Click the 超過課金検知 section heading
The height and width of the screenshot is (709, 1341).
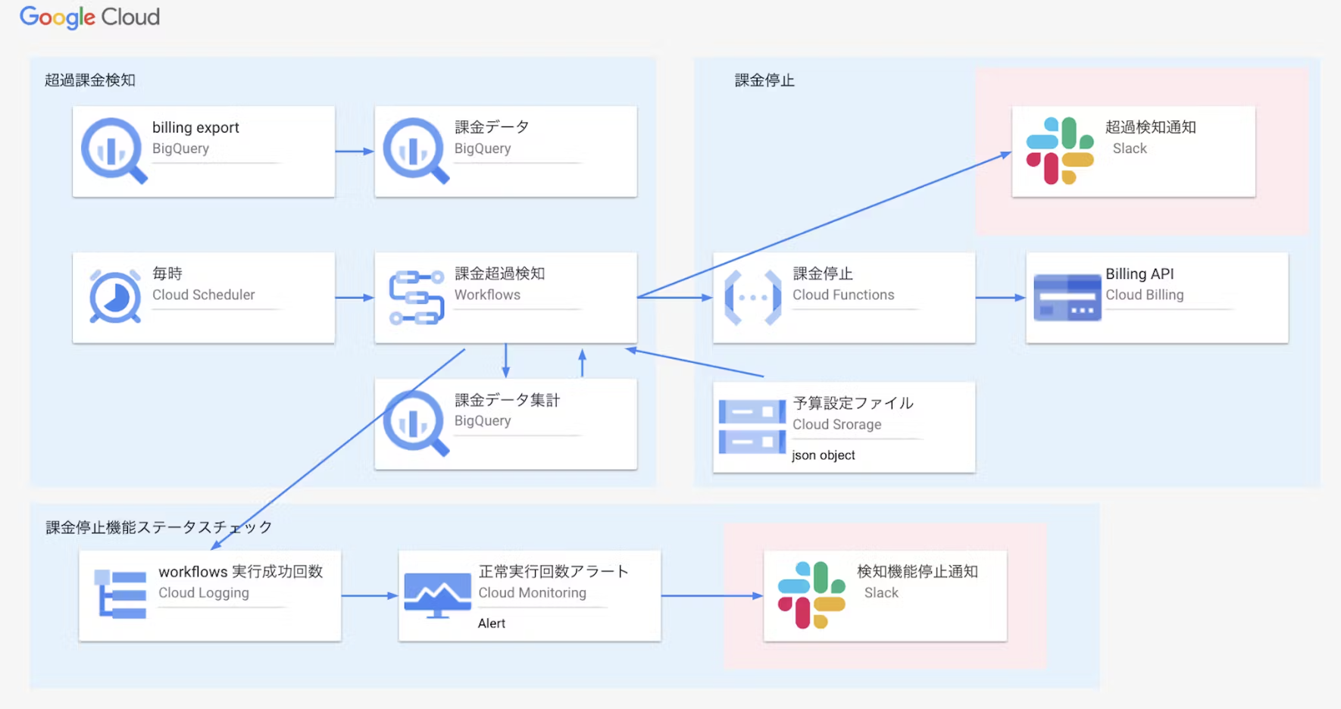[x=90, y=80]
